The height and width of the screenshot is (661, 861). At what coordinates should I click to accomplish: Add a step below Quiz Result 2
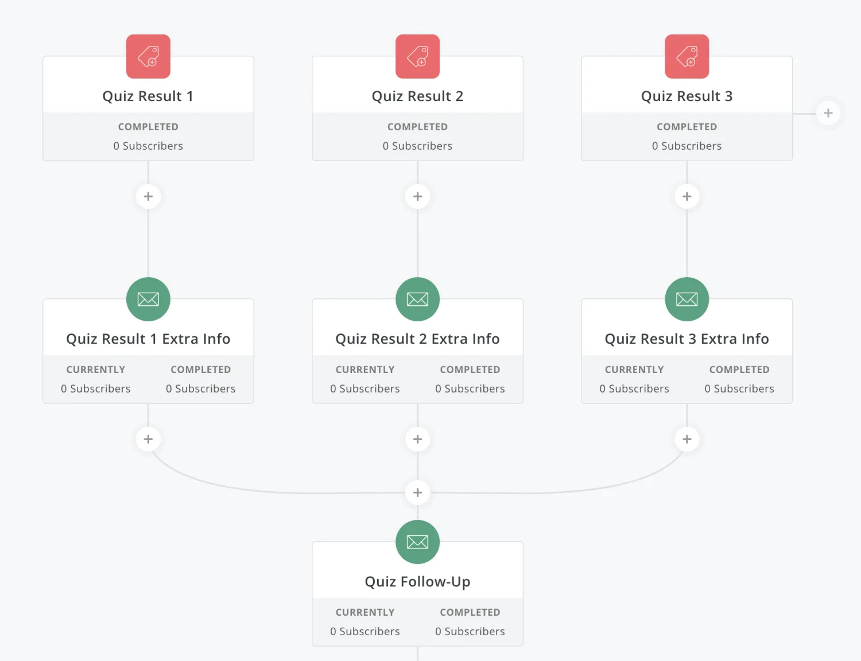tap(417, 196)
